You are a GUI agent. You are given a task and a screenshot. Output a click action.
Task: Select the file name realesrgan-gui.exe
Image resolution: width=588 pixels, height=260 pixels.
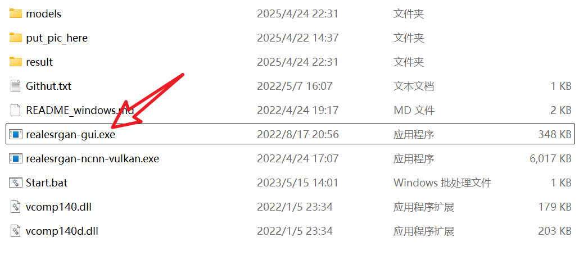70,135
